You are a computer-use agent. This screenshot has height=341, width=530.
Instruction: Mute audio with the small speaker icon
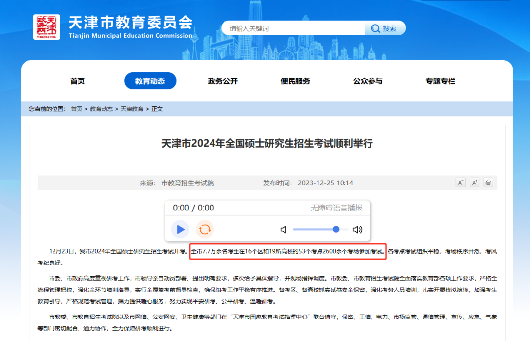[283, 230]
